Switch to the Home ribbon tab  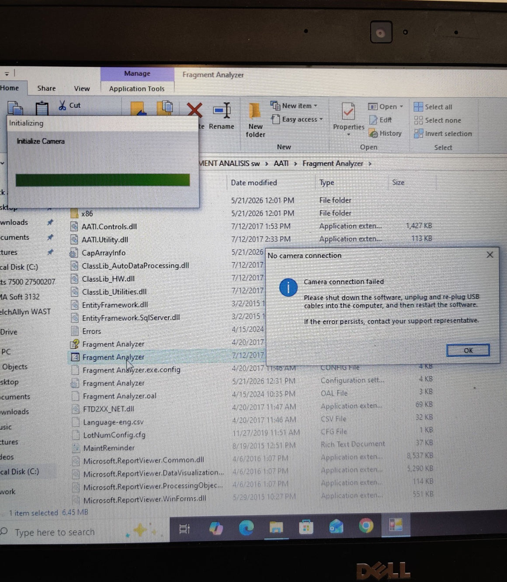click(10, 88)
